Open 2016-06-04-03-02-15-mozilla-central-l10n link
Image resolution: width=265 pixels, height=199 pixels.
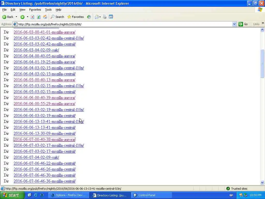pyautogui.click(x=49, y=68)
